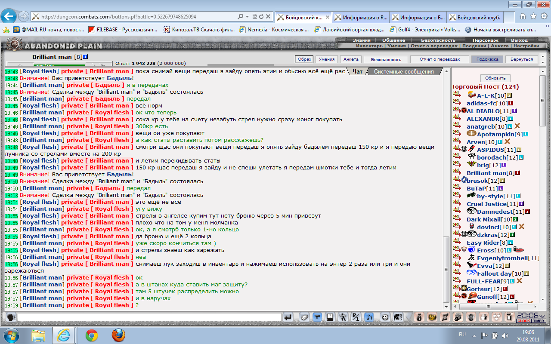Screen dimensions: 551x344
Task: Click the Подсказка button
Action: pos(487,59)
